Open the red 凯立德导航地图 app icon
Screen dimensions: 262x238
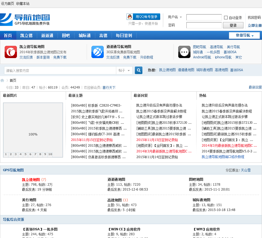tap(11, 52)
